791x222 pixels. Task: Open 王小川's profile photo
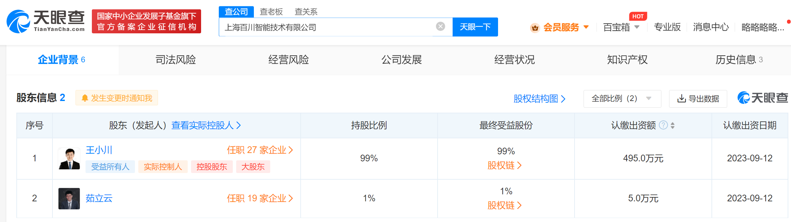(x=69, y=159)
